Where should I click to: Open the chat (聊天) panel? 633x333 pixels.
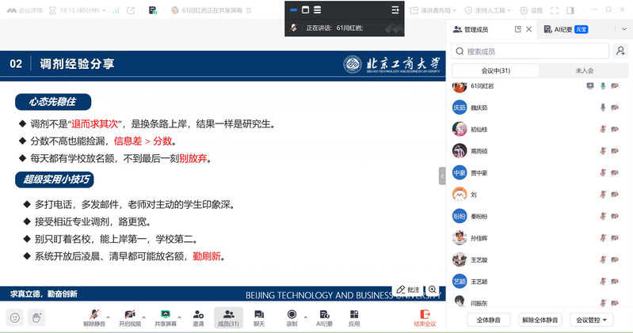(x=259, y=317)
